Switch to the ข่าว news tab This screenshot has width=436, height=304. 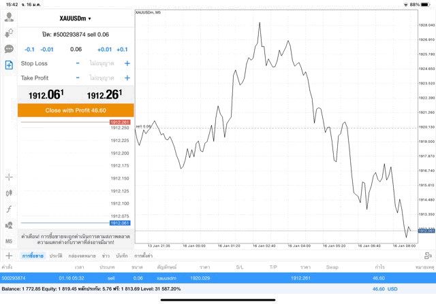(106, 256)
